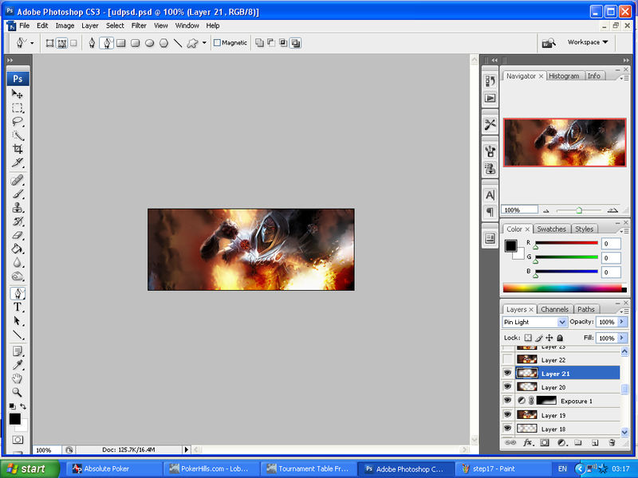Open the custom shape options arrow
The image size is (638, 478).
coord(204,43)
